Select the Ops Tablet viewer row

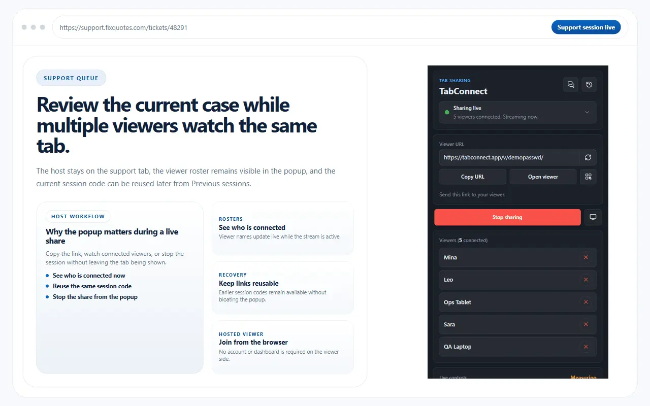click(x=518, y=302)
